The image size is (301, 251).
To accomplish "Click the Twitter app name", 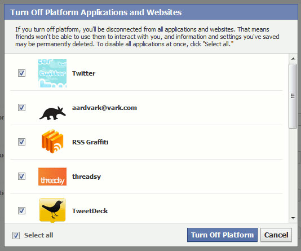I will point(83,73).
